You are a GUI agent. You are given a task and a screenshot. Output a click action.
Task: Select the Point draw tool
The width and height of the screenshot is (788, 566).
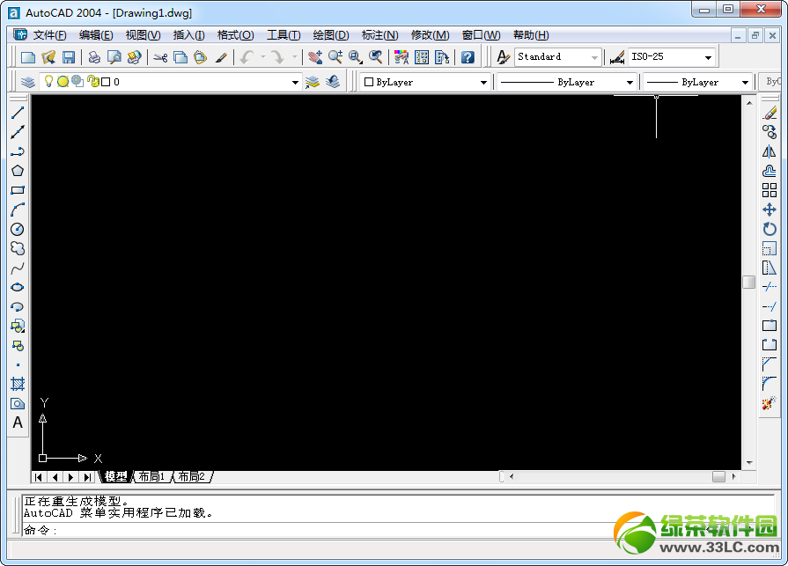[x=18, y=365]
